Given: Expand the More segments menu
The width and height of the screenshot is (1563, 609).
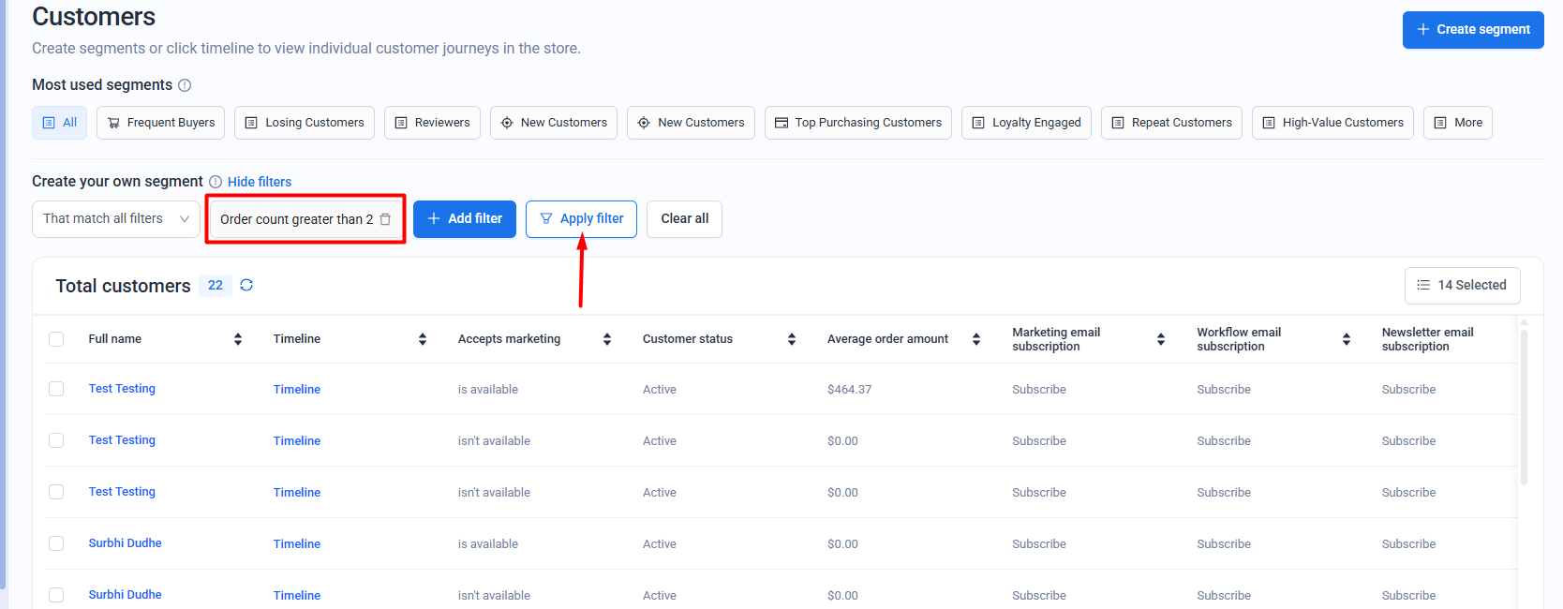Looking at the screenshot, I should click(1457, 123).
